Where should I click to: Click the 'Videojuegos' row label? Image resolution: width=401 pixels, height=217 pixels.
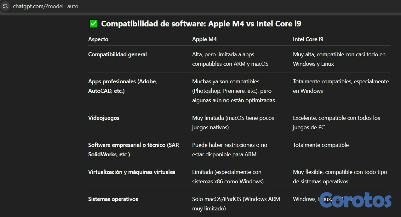[x=104, y=118]
